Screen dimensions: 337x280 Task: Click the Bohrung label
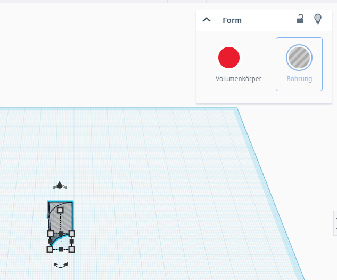299,78
